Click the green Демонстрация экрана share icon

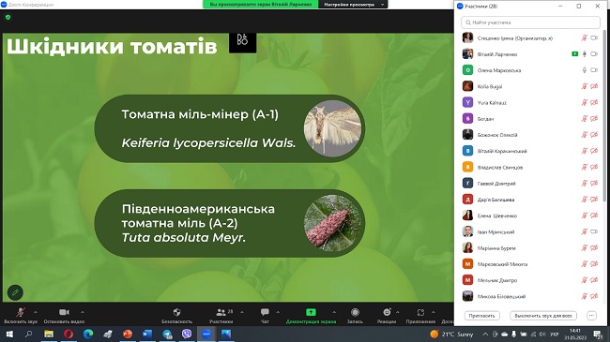click(311, 312)
